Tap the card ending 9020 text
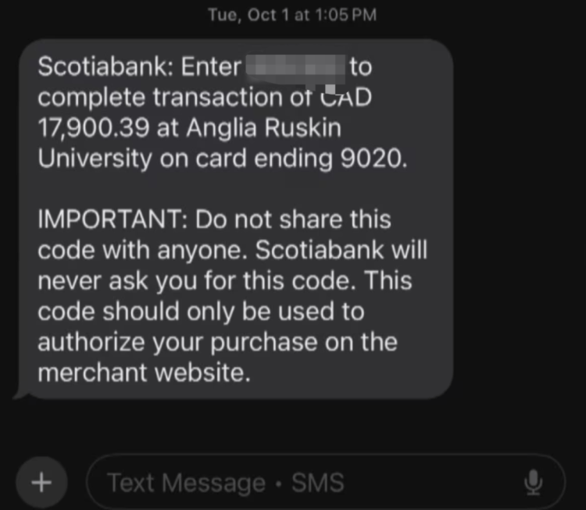This screenshot has height=510, width=586. click(x=301, y=159)
